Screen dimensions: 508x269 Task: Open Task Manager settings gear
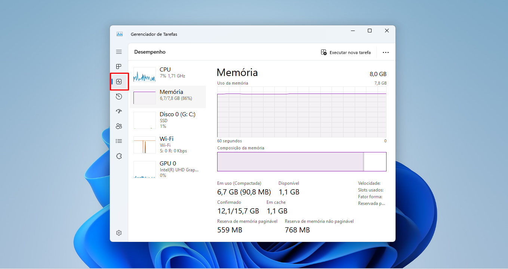point(119,233)
